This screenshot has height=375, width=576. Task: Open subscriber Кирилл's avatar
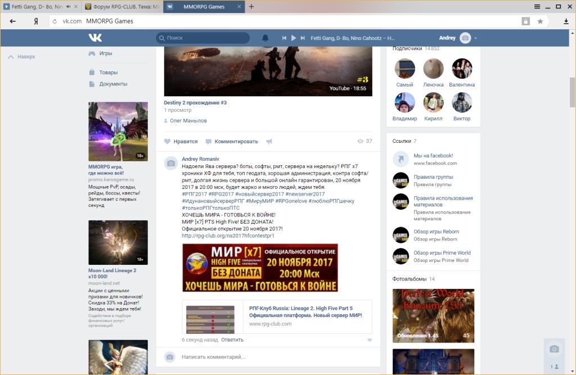433,102
